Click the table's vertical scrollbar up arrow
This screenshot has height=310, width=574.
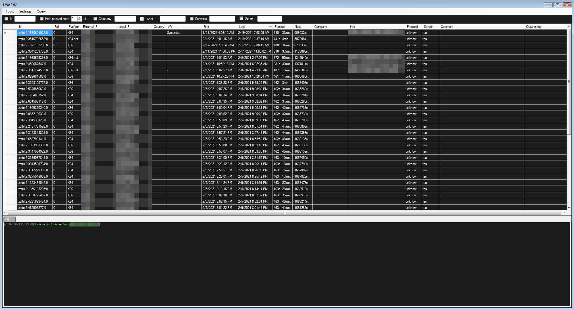point(569,26)
